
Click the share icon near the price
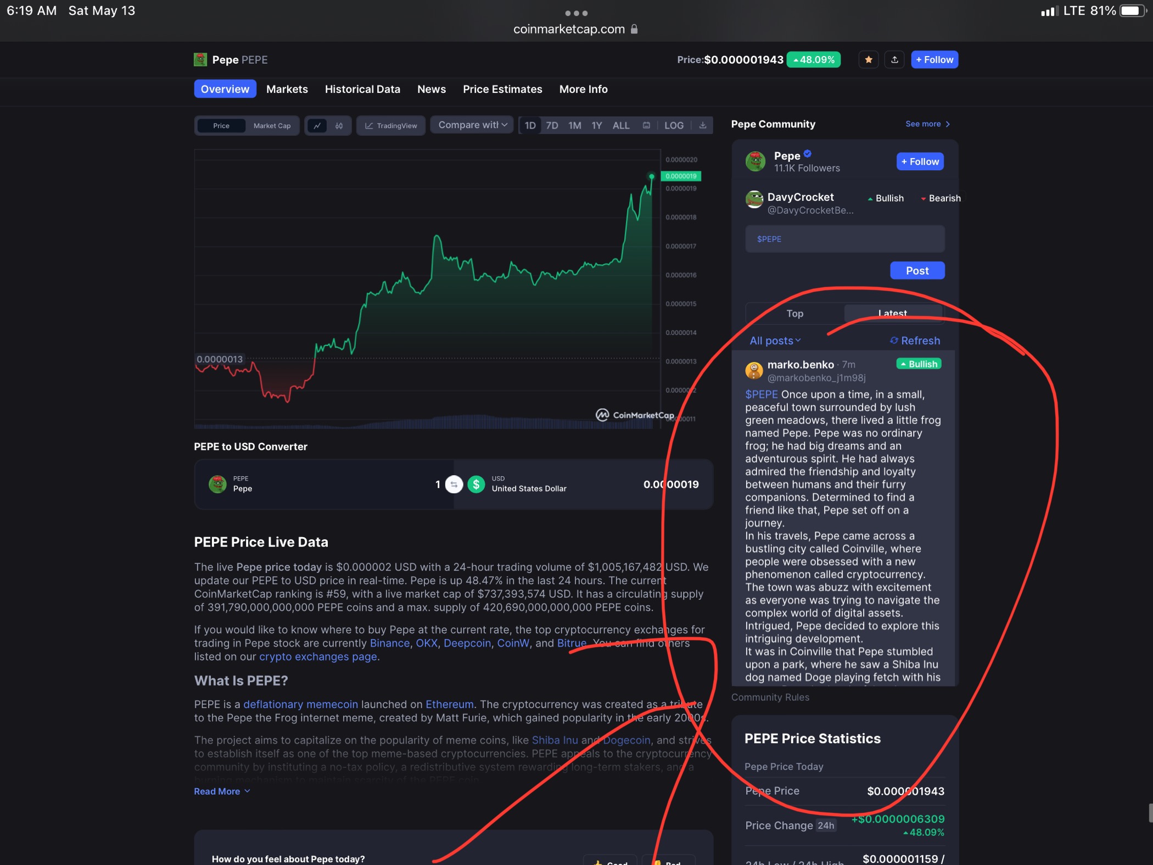pos(894,59)
